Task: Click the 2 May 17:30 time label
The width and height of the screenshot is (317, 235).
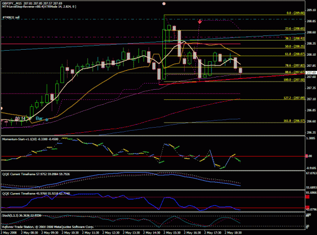Action: point(213,232)
